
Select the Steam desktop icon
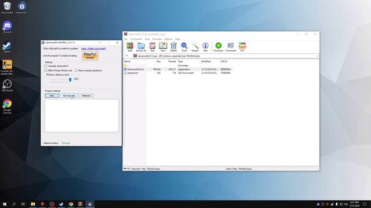(x=7, y=47)
